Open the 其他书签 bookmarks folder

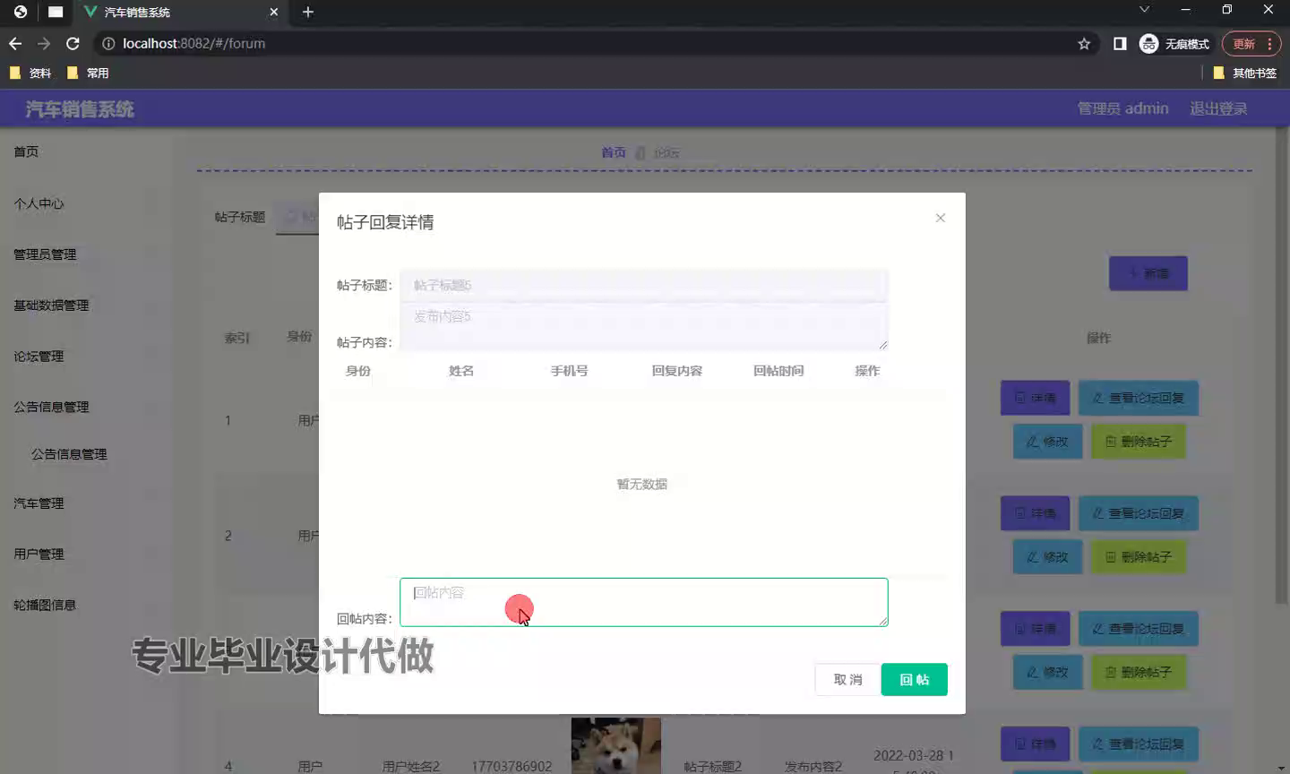[1245, 73]
